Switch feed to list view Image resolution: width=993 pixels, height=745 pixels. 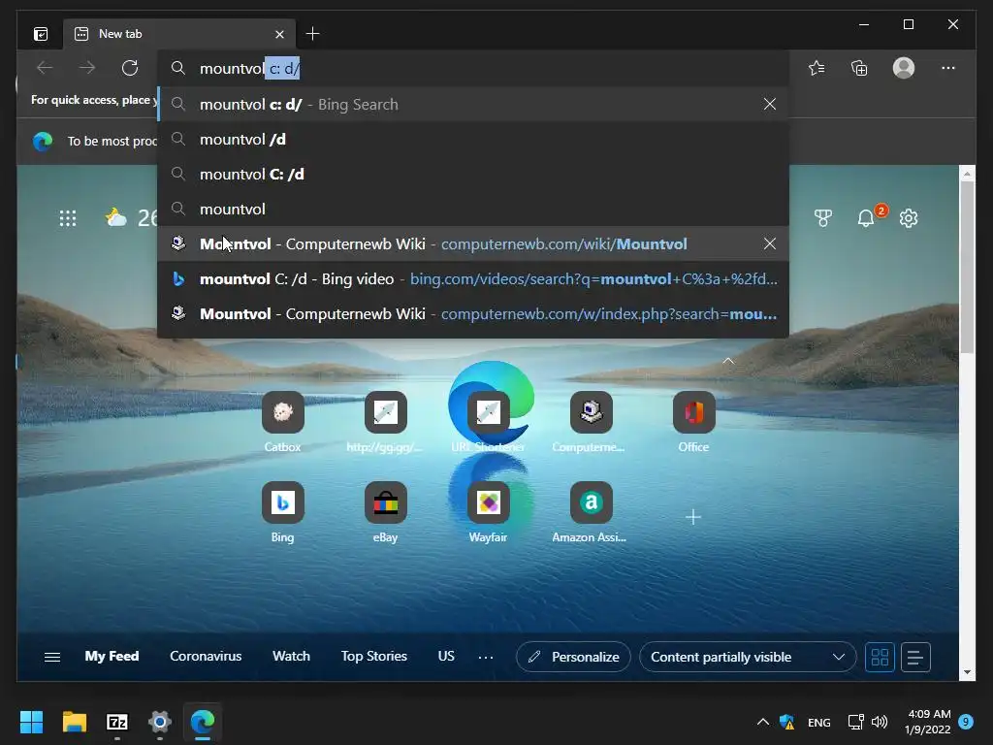[915, 657]
